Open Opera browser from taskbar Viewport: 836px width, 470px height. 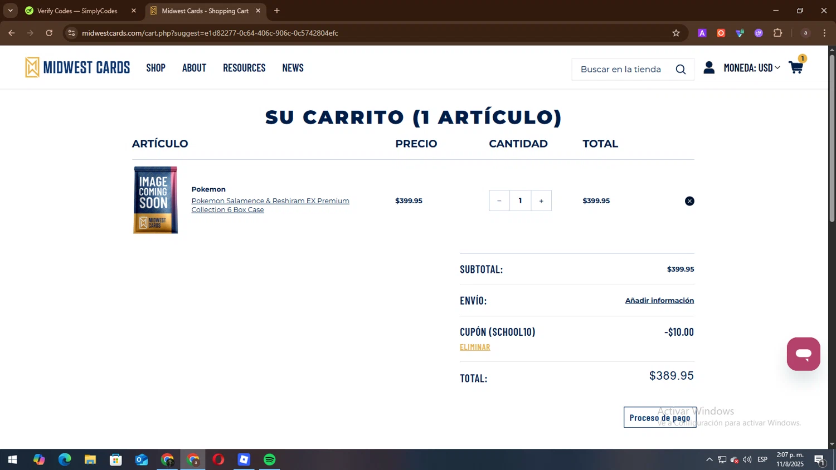218,459
